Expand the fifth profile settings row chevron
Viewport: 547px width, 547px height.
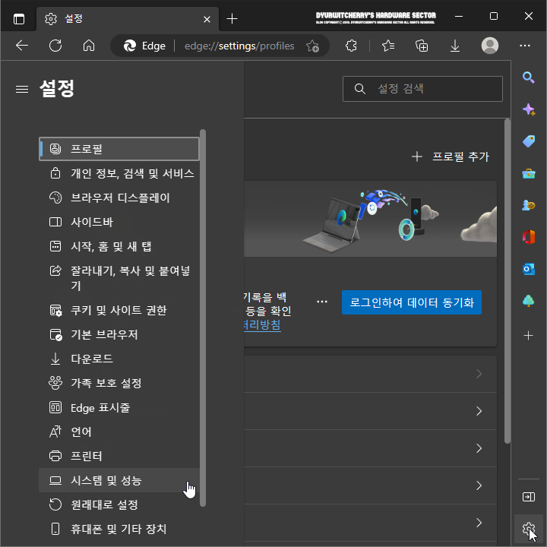(x=479, y=523)
